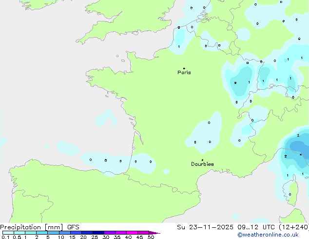Click the '50' legend scale label
The height and width of the screenshot is (239, 309).
[151, 237]
